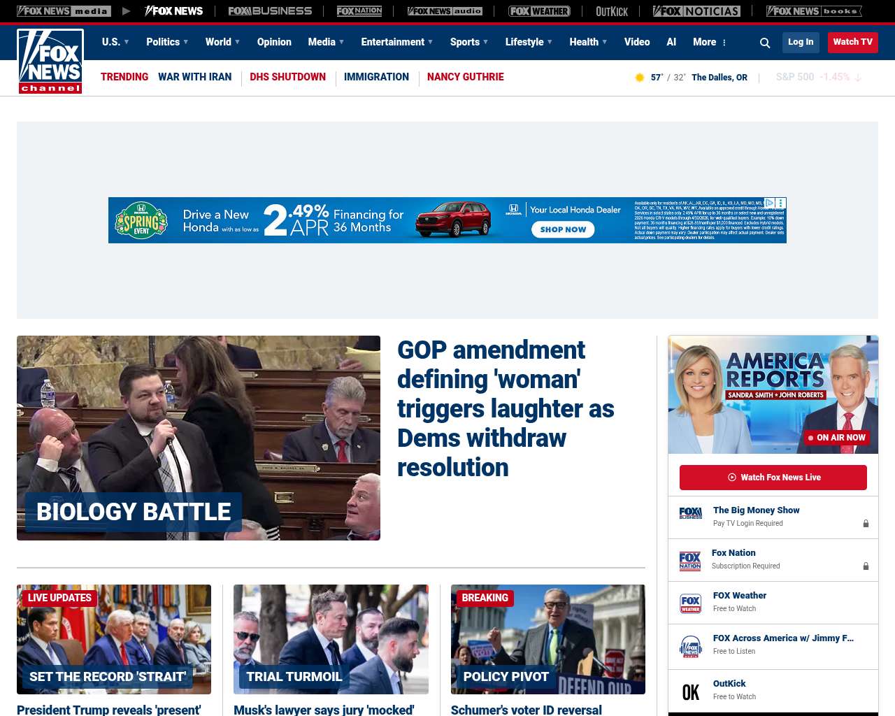Click the Log In button
This screenshot has width=895, height=716.
(x=801, y=42)
